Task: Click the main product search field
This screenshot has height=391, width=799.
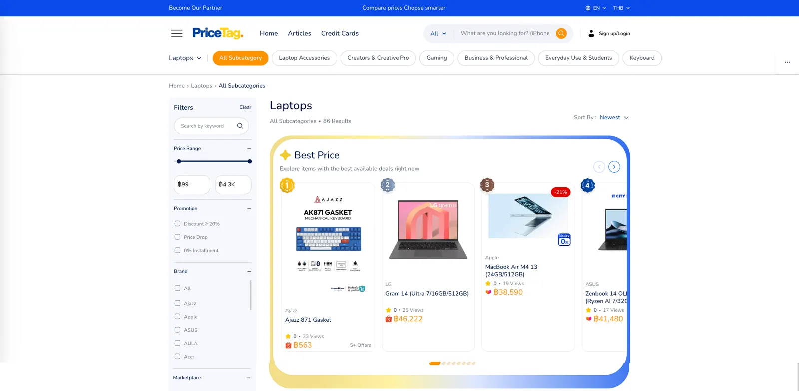Action: (505, 33)
